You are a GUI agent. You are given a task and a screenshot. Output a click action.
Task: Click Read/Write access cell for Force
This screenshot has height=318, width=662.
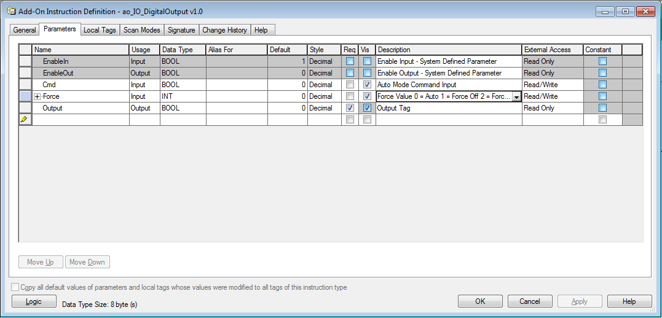click(552, 96)
